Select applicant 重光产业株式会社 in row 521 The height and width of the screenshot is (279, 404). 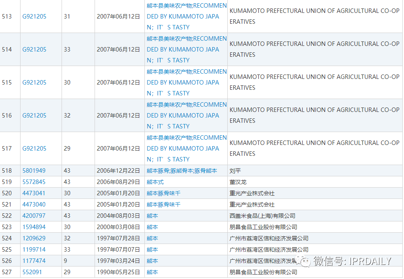(252, 205)
